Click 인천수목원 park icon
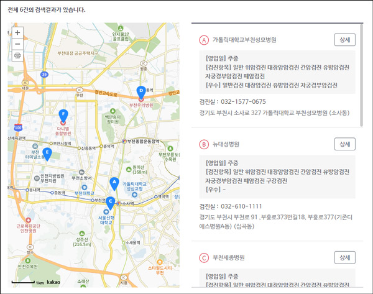The width and height of the screenshot is (373, 294). 27,260
